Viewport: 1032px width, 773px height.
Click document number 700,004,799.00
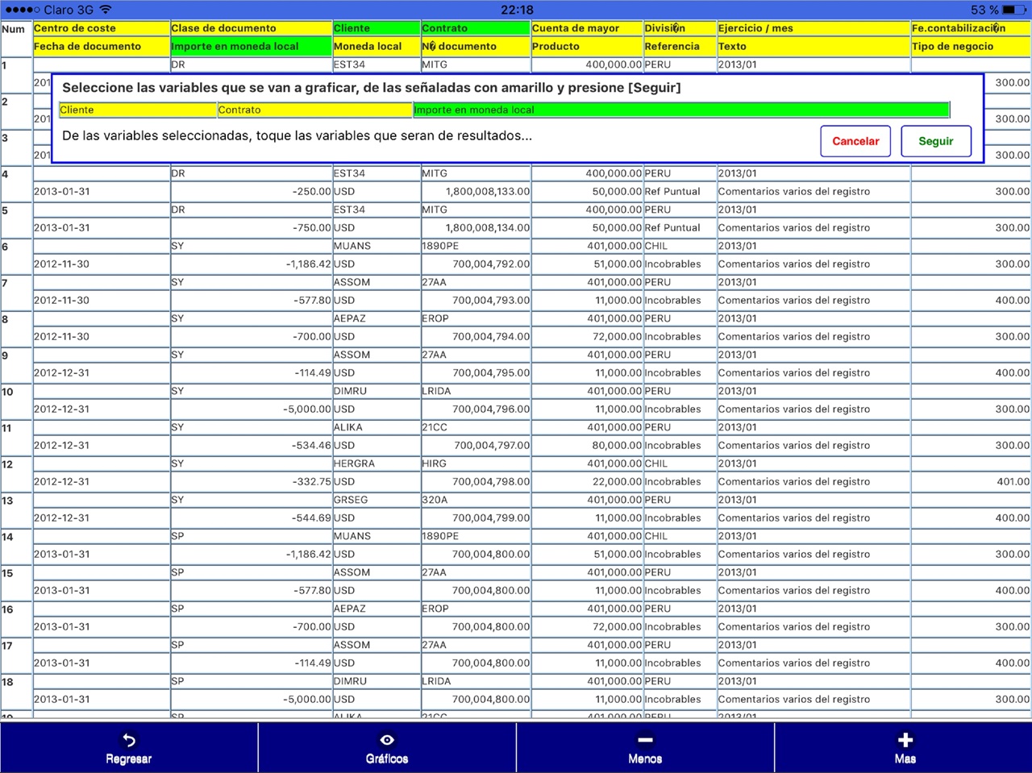click(x=491, y=518)
